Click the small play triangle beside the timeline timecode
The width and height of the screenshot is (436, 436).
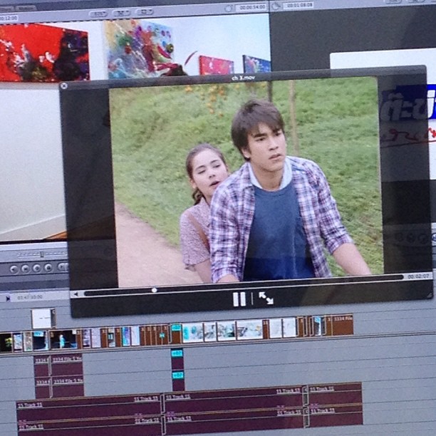(8, 299)
